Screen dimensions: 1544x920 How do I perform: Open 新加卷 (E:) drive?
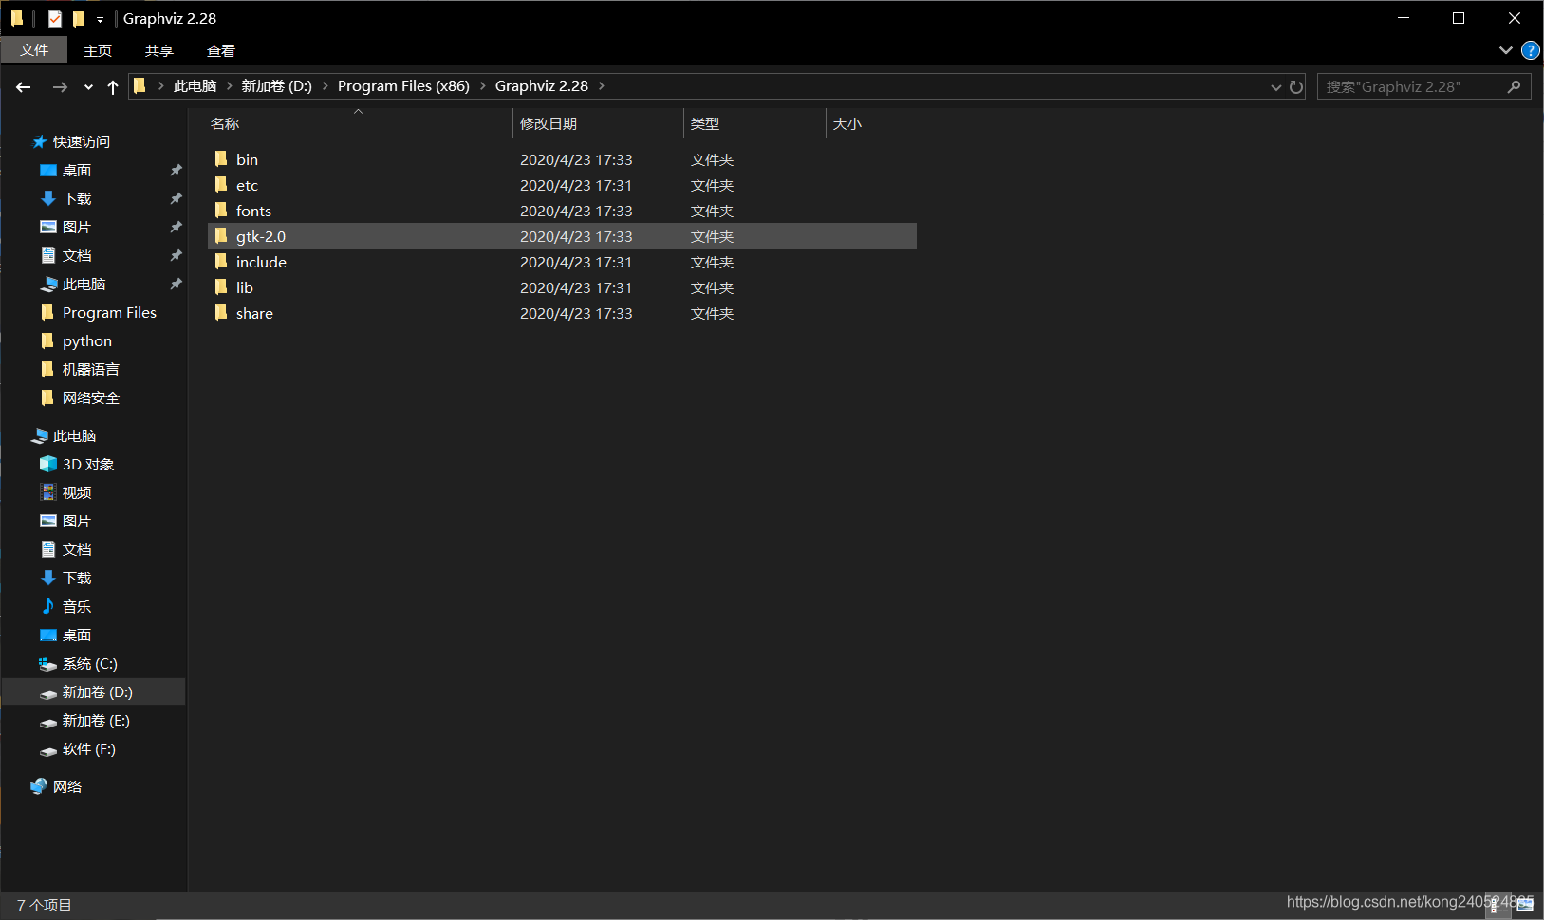click(x=96, y=720)
